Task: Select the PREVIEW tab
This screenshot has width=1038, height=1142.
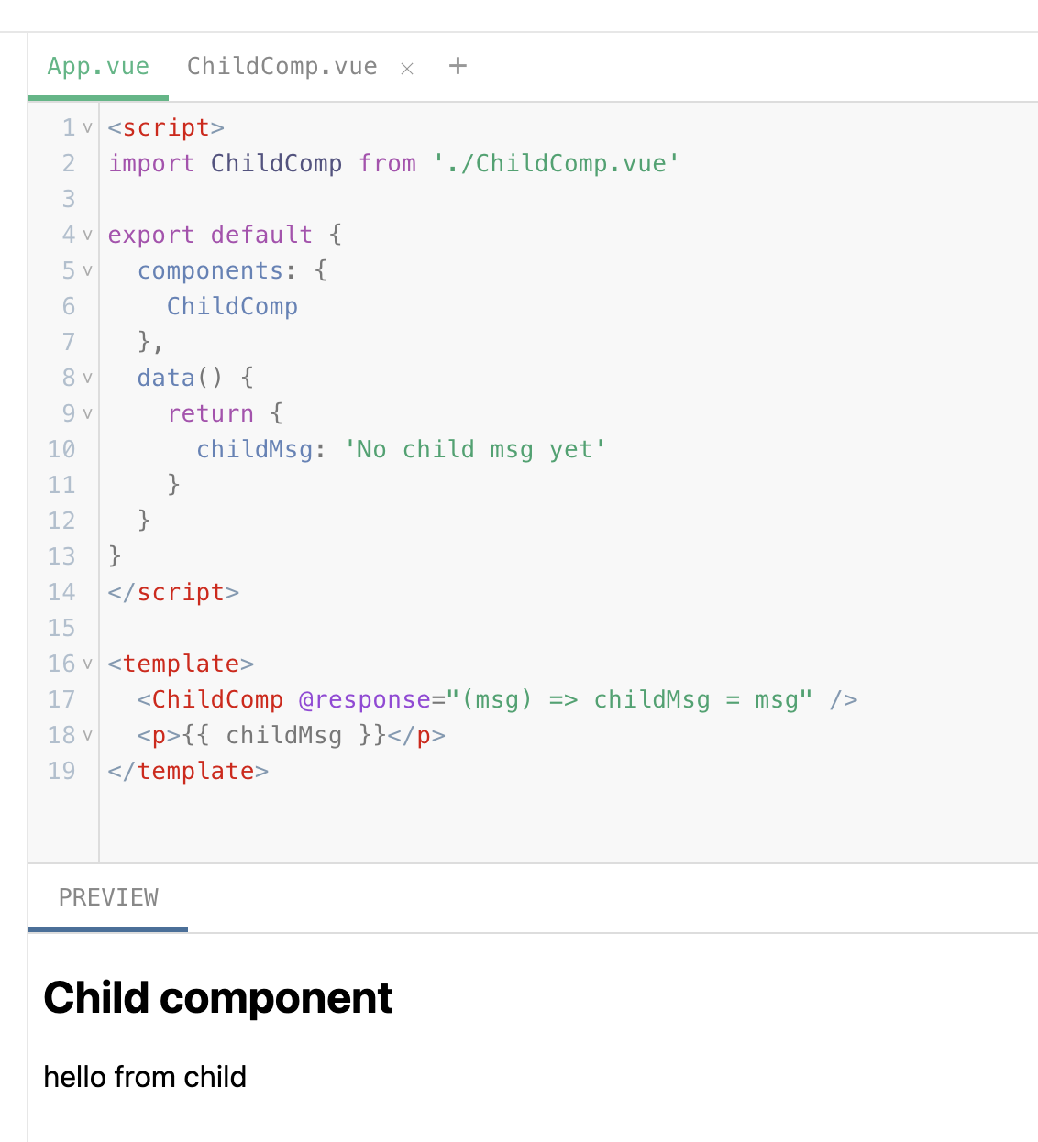Action: point(108,897)
